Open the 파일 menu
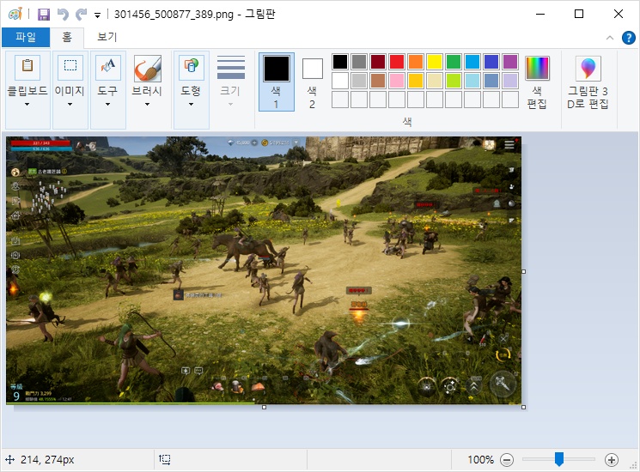This screenshot has height=472, width=640. [26, 37]
